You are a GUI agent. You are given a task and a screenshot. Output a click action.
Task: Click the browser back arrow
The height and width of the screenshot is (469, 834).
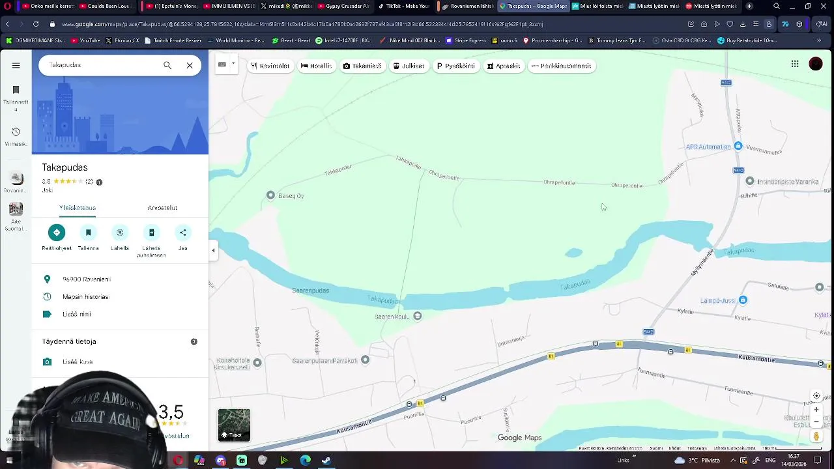click(7, 24)
